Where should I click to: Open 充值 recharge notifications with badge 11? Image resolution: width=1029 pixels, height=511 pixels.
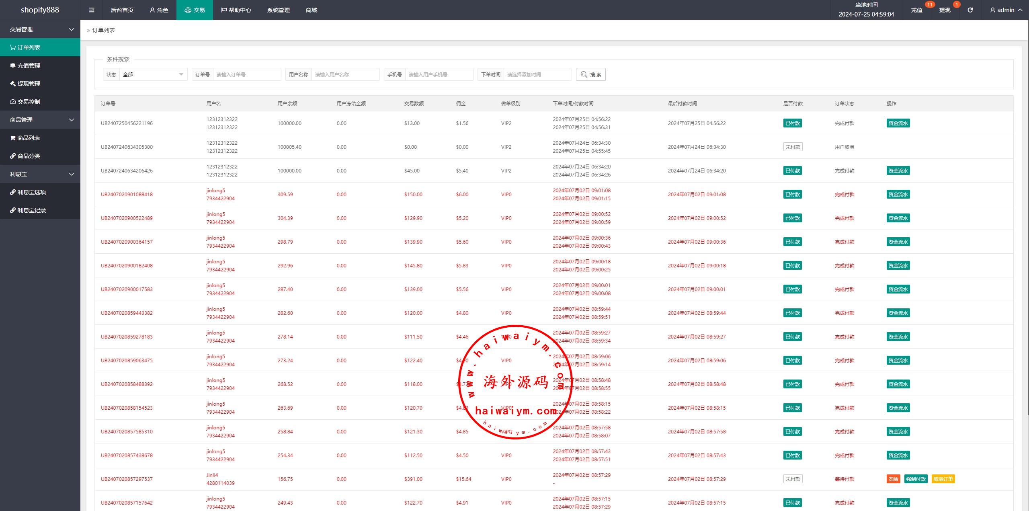point(916,10)
